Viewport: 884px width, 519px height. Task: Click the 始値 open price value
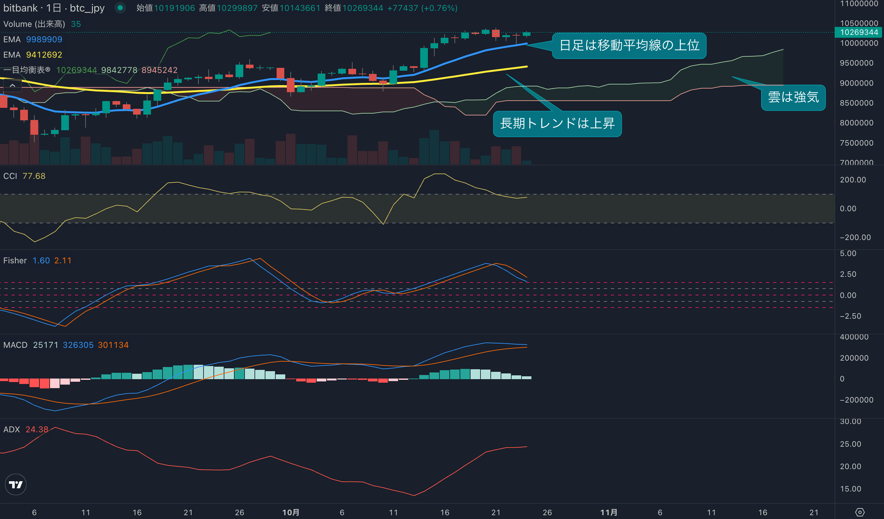click(x=174, y=8)
